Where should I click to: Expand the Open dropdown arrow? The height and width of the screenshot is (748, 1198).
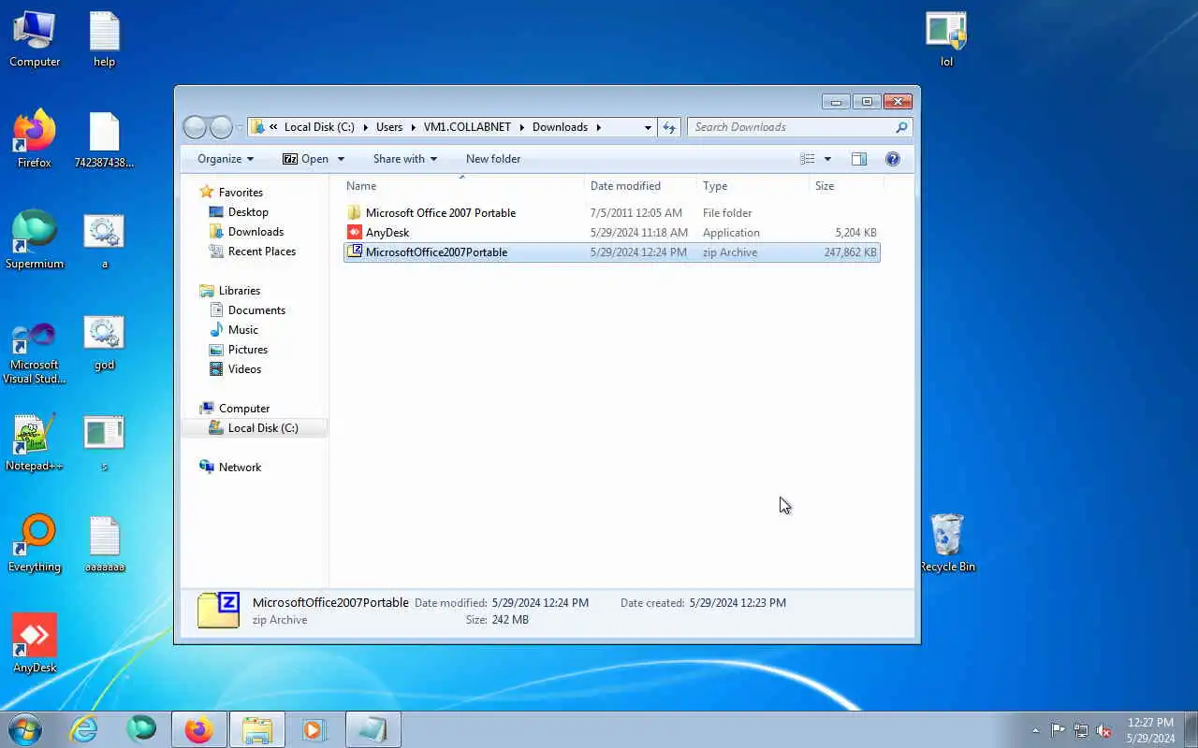pyautogui.click(x=341, y=159)
